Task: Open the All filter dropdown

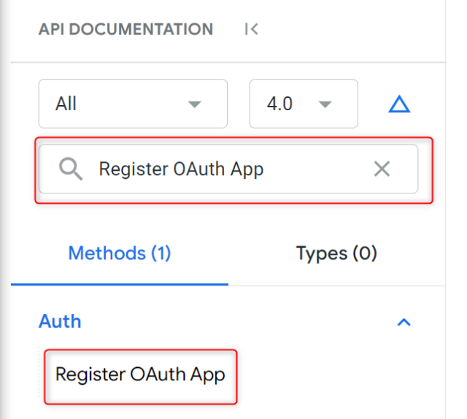Action: coord(132,104)
